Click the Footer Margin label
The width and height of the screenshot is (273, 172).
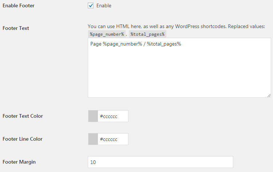click(19, 162)
